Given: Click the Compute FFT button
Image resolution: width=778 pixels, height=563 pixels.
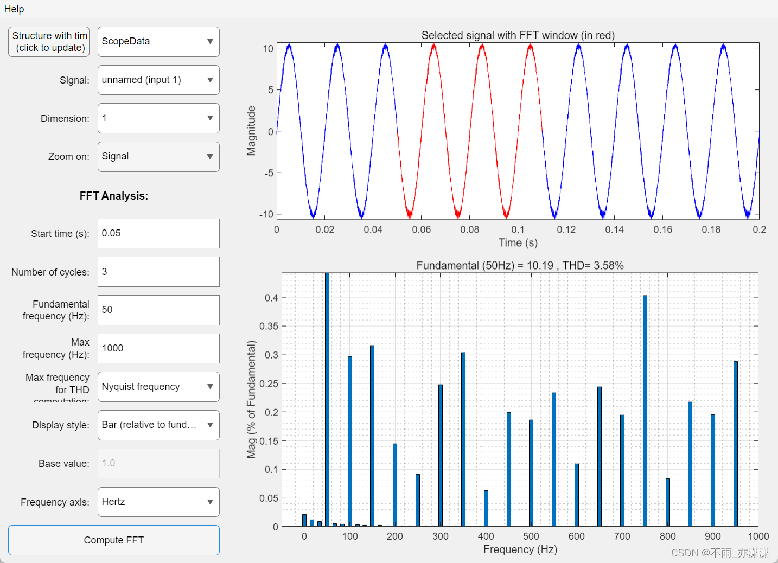Looking at the screenshot, I should (114, 540).
